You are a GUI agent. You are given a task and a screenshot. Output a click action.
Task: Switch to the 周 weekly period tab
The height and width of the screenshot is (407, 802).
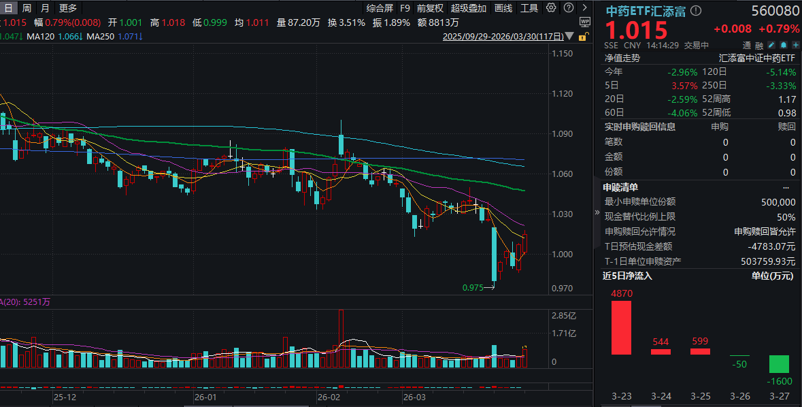click(x=26, y=8)
